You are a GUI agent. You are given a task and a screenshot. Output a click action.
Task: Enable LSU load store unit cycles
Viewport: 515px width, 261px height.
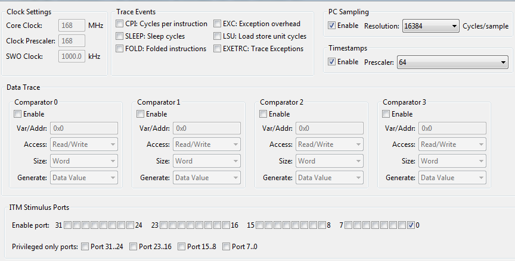tap(218, 36)
